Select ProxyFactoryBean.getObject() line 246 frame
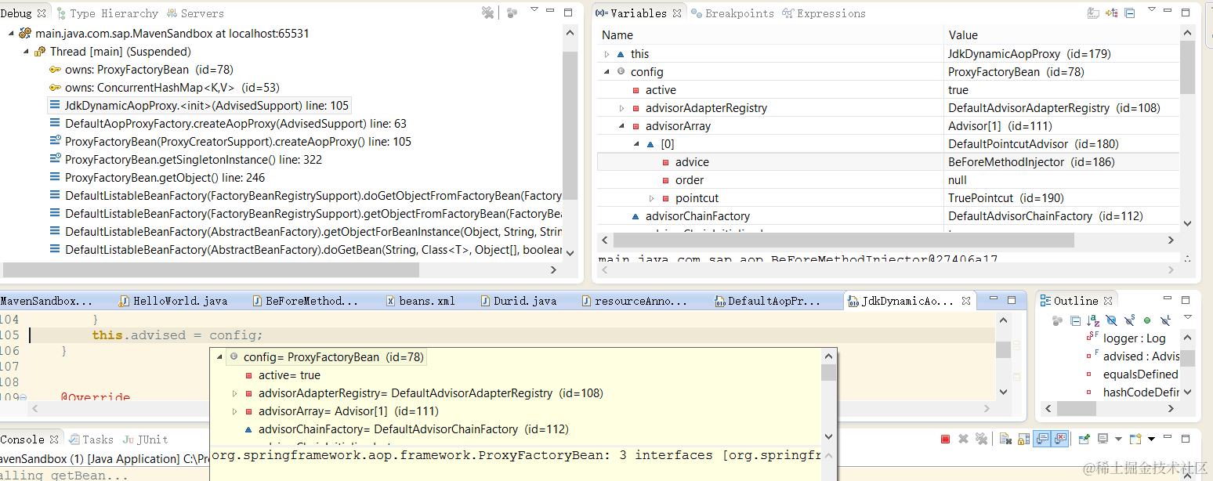Image resolution: width=1213 pixels, height=481 pixels. 157,178
